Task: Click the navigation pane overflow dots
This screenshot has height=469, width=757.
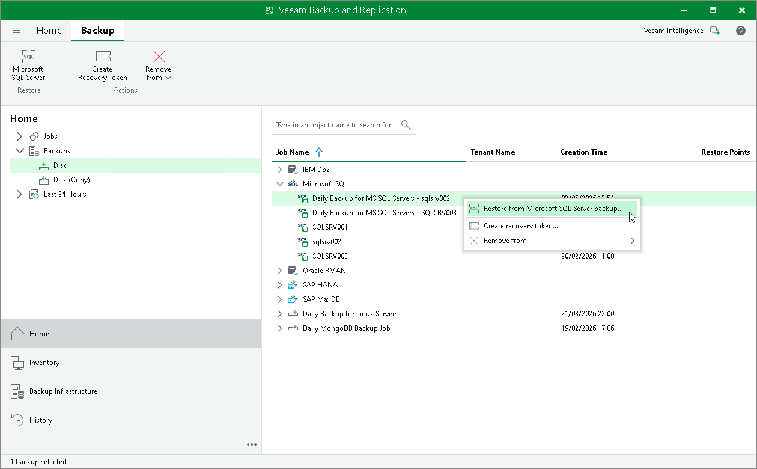Action: click(252, 445)
